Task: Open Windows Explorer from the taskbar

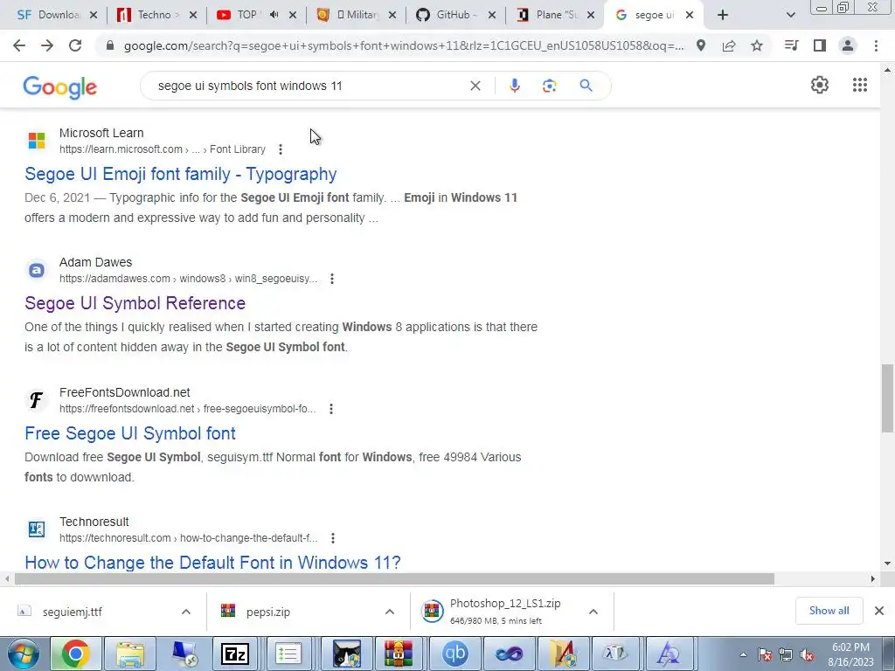Action: [130, 654]
